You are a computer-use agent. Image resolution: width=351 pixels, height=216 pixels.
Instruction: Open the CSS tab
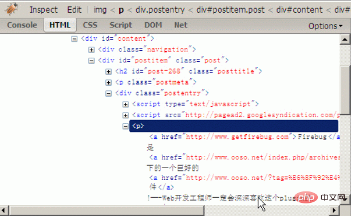90,25
